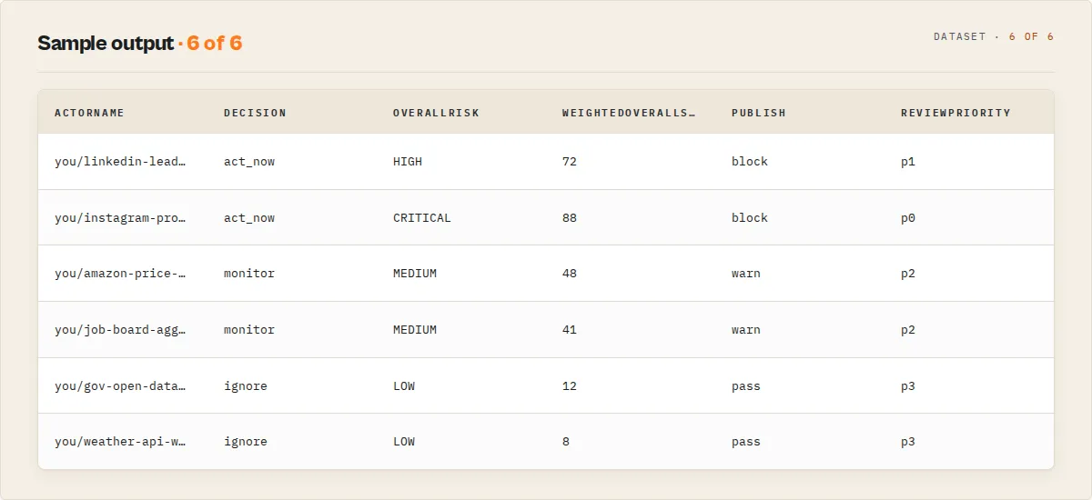Click monitor decision in the amazon-price row

[249, 274]
